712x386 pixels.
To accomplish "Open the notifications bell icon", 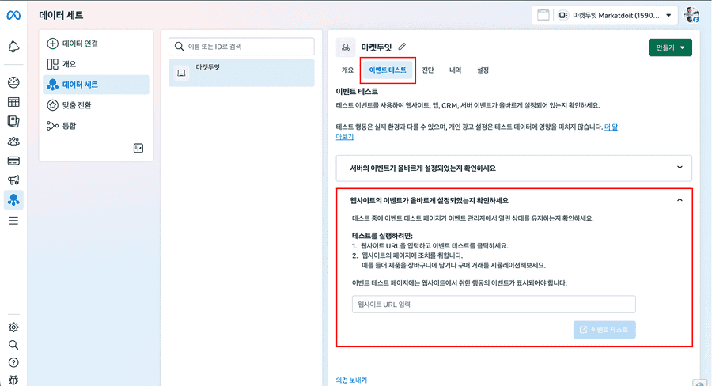I will coord(13,47).
